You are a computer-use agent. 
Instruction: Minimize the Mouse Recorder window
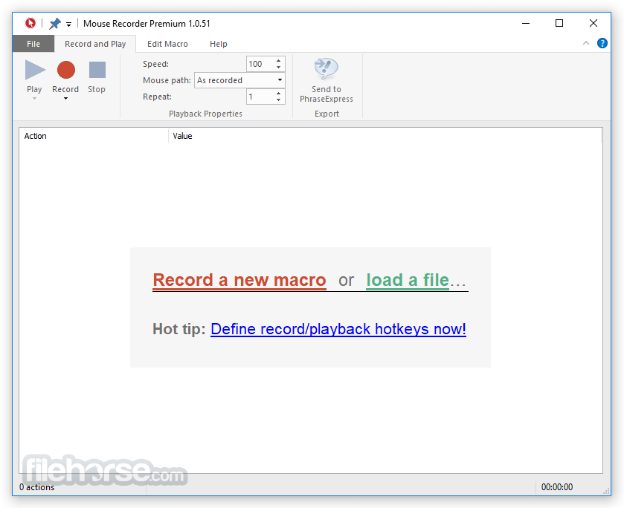coord(526,24)
